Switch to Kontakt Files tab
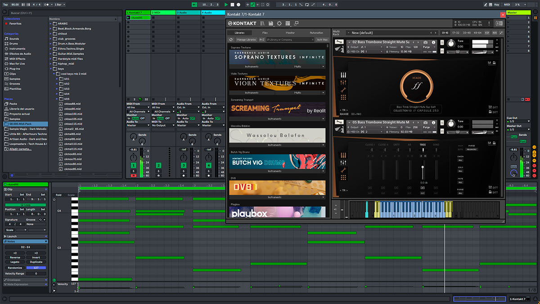The image size is (540, 304). click(265, 33)
